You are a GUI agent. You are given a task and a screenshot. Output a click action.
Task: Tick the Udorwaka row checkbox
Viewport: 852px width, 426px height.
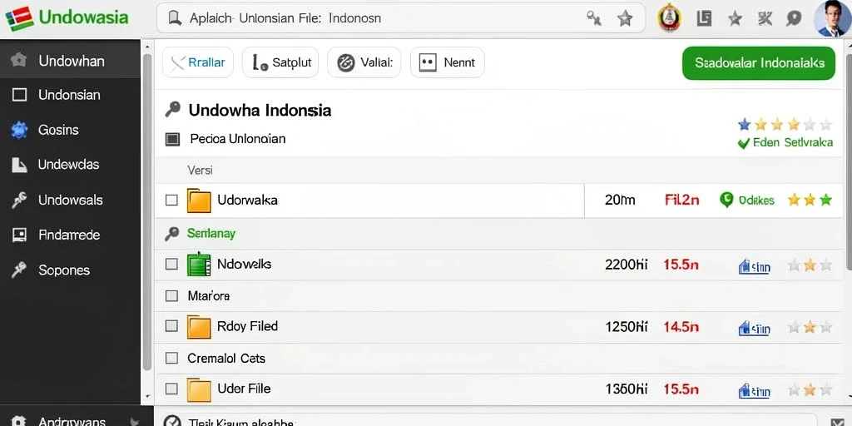171,201
